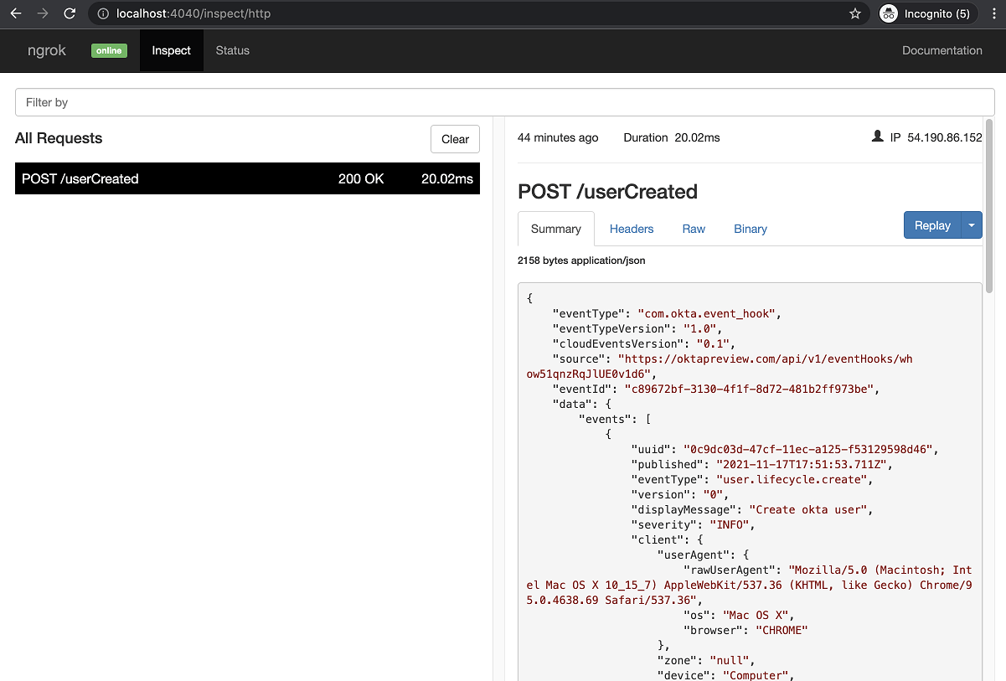The image size is (1006, 681).
Task: Switch to the Headers tab
Action: coord(632,229)
